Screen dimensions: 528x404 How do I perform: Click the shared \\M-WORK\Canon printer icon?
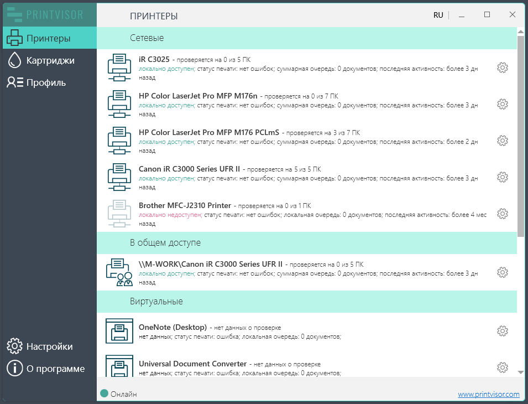[x=119, y=272]
